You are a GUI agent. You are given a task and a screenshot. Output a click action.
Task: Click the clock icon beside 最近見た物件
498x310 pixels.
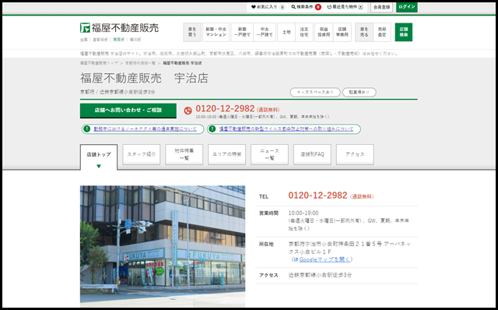click(329, 7)
